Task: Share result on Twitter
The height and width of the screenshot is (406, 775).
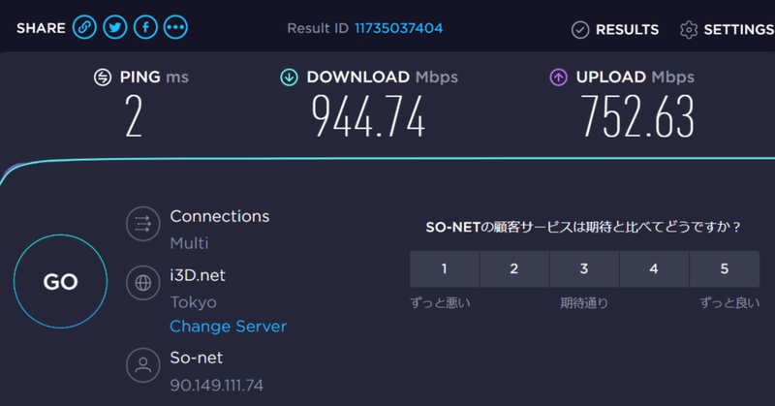Action: [x=115, y=28]
